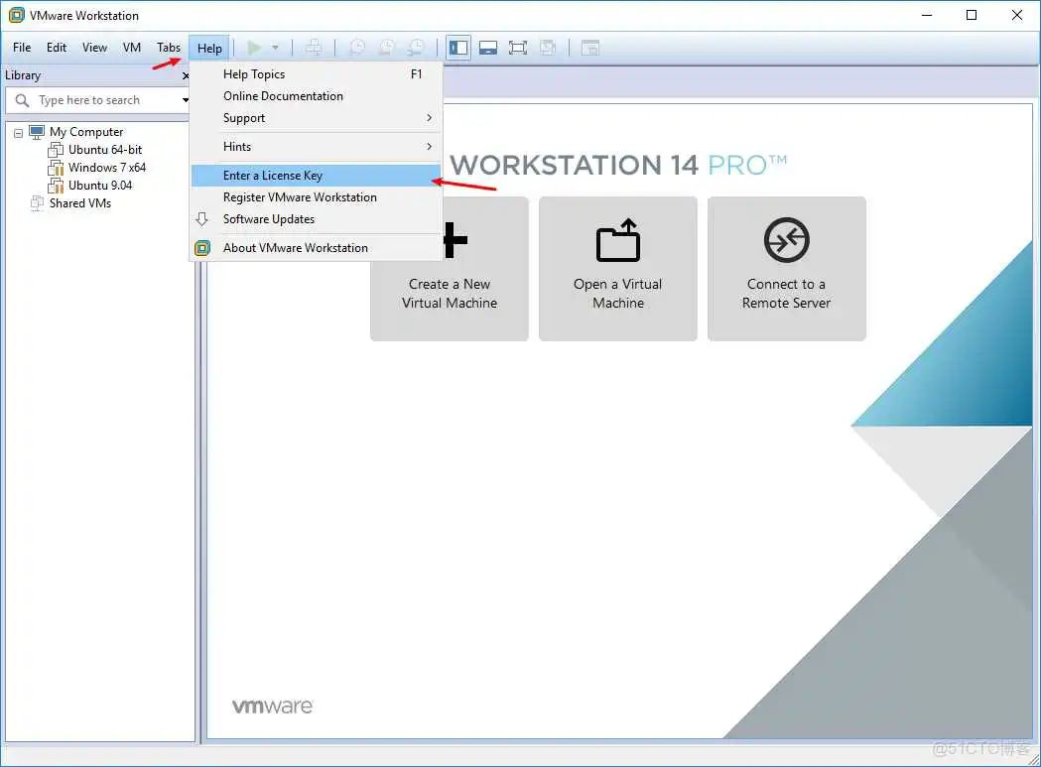Revert the VM to its snapshot

click(386, 47)
